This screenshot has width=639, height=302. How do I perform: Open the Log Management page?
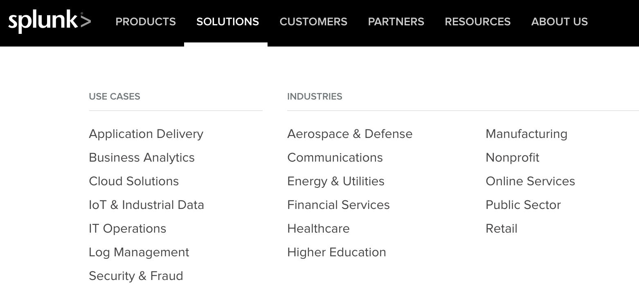coord(139,252)
